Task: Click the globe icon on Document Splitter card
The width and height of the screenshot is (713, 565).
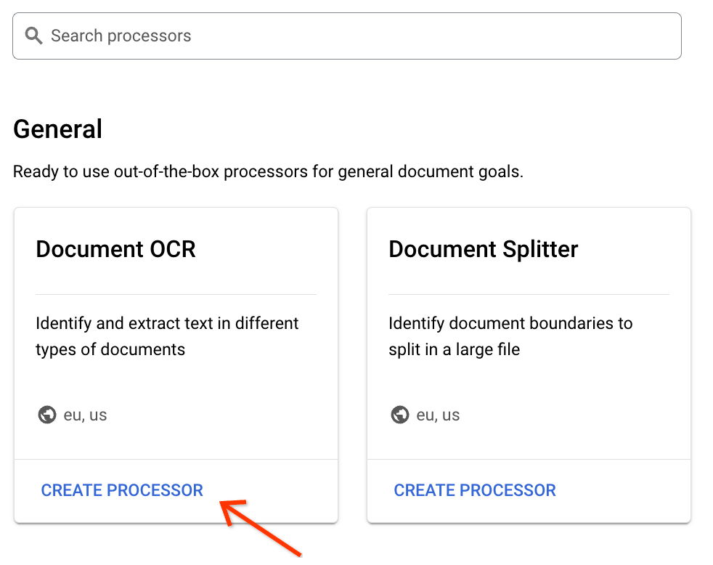Action: click(400, 415)
